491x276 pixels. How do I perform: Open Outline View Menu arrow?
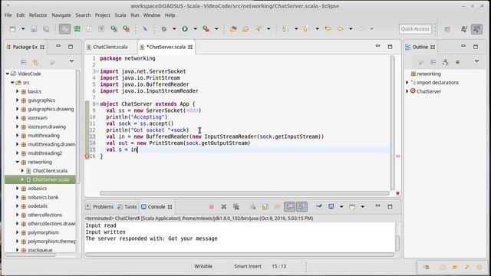click(476, 61)
